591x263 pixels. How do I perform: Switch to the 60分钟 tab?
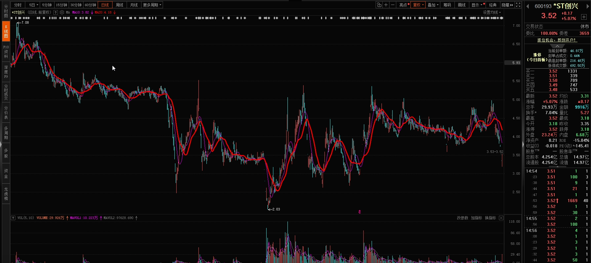click(x=90, y=5)
